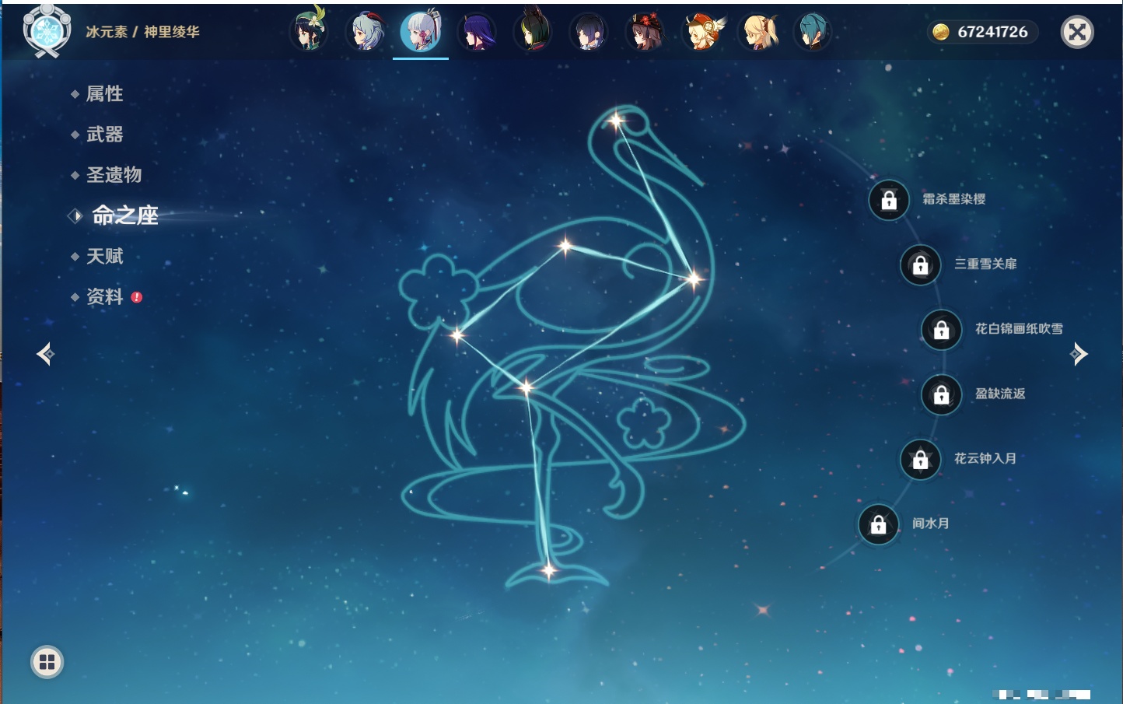Switch to the purple-haired Raiden Shogun avatar

(477, 32)
